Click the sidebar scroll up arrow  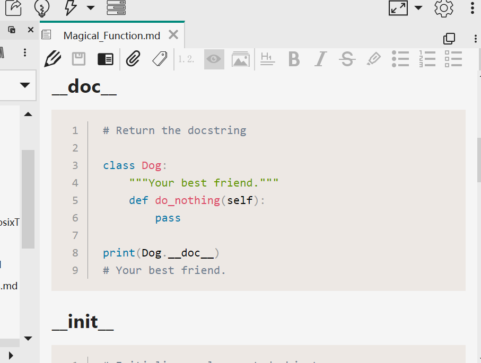click(x=28, y=114)
